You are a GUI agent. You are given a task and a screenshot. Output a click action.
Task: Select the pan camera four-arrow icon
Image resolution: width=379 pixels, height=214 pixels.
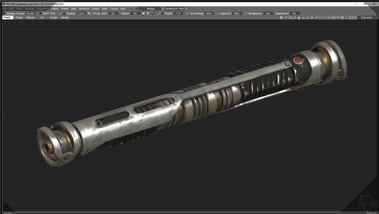click(x=312, y=17)
